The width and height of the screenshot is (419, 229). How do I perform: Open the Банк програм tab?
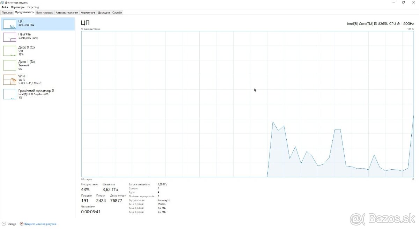(x=44, y=12)
